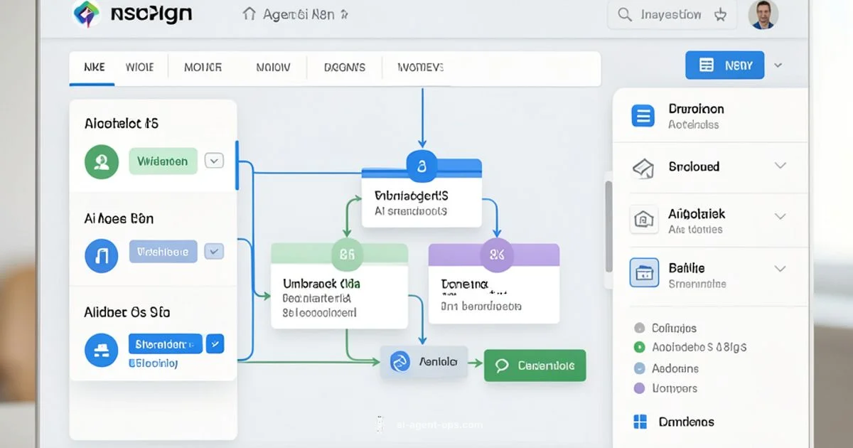The image size is (853, 448).
Task: Click the home icon in the header
Action: coord(249,14)
